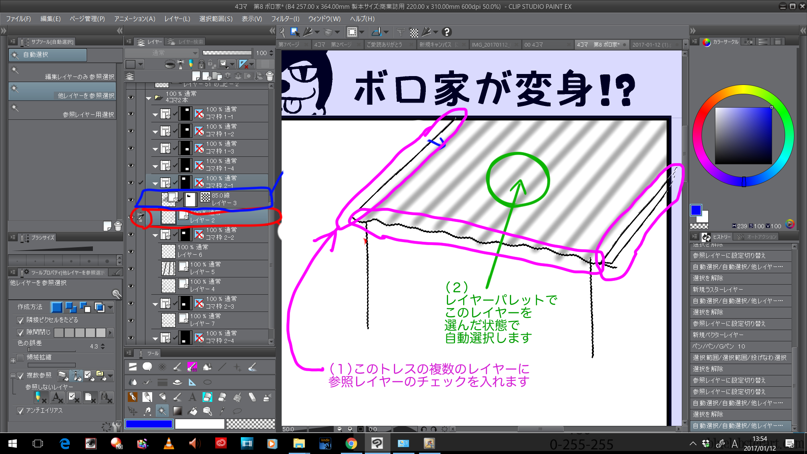Select the Pen tool icon
The width and height of the screenshot is (807, 454).
pos(132,397)
